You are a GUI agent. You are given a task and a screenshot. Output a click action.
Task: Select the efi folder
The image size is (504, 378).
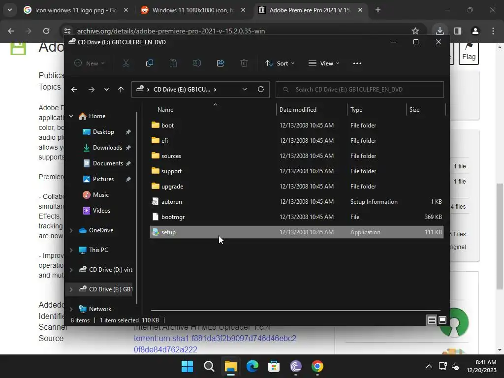coord(297,140)
